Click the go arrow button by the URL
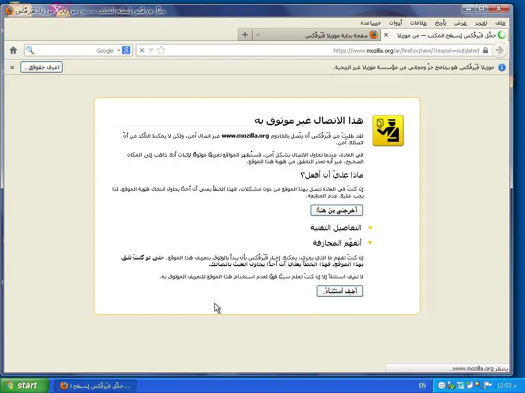The height and width of the screenshot is (393, 525). pyautogui.click(x=499, y=51)
